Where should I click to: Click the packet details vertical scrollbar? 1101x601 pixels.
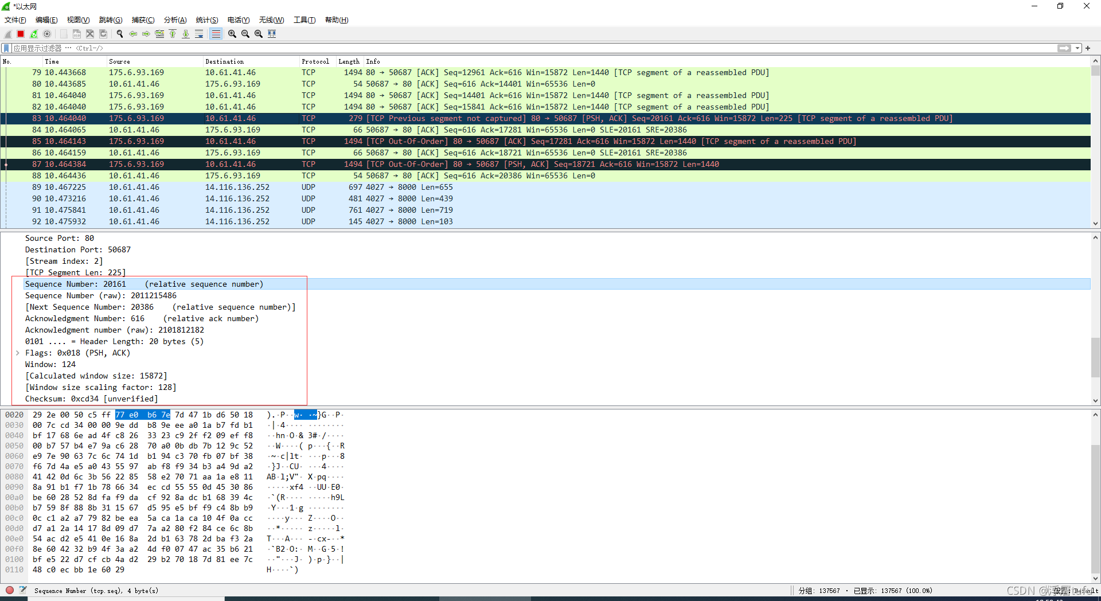point(1095,358)
